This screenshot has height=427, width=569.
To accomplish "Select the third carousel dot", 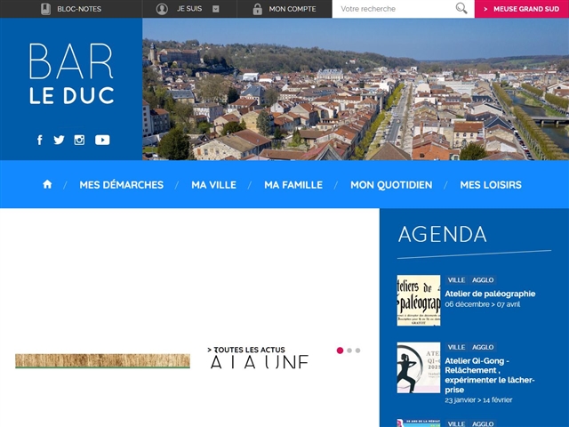I will click(x=357, y=350).
